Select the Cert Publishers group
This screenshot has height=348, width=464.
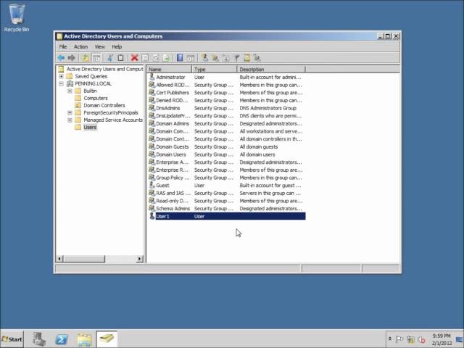pos(227,93)
